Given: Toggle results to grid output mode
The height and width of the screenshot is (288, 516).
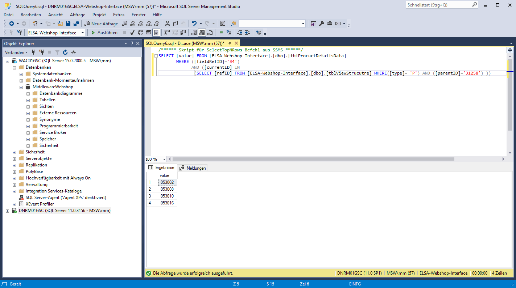Looking at the screenshot, I should tap(202, 33).
